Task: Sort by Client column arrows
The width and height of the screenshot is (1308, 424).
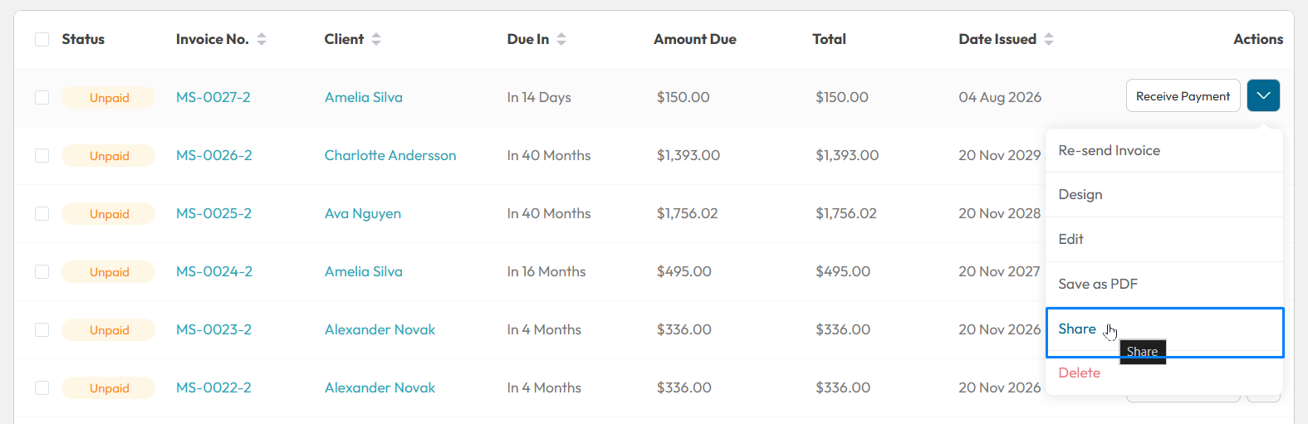Action: [376, 39]
